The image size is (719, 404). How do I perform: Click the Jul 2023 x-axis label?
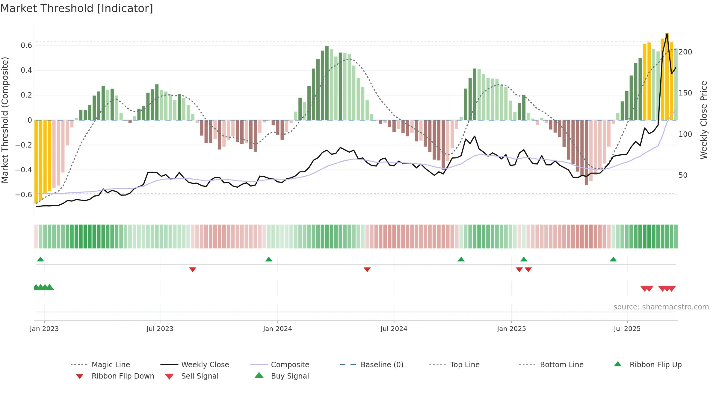[x=160, y=329]
